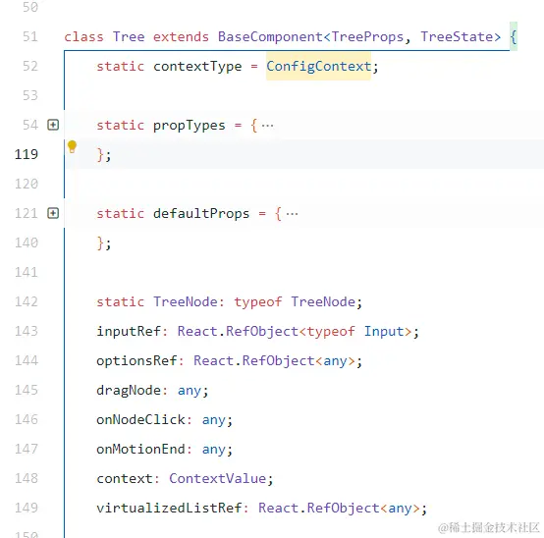The height and width of the screenshot is (538, 544).
Task: Click the collapsed ellipsis after propTypes
Action: (267, 126)
